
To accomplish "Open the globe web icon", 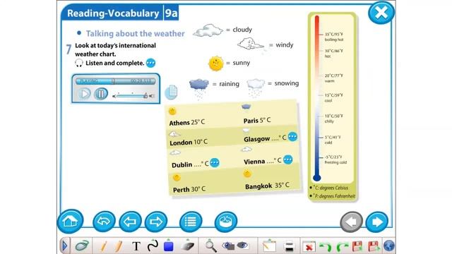I will pos(389,246).
